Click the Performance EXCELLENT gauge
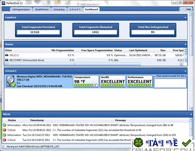The image size is (195, 151). coord(140,81)
